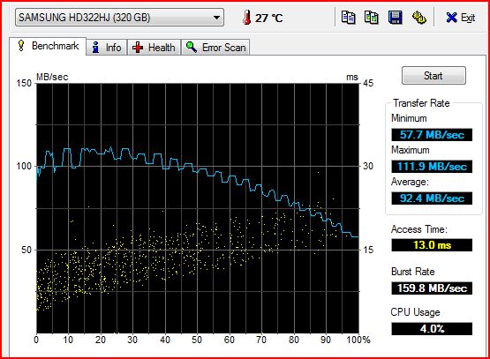Click the 13.0 ms access time field
Image resolution: width=490 pixels, height=359 pixels.
[432, 245]
